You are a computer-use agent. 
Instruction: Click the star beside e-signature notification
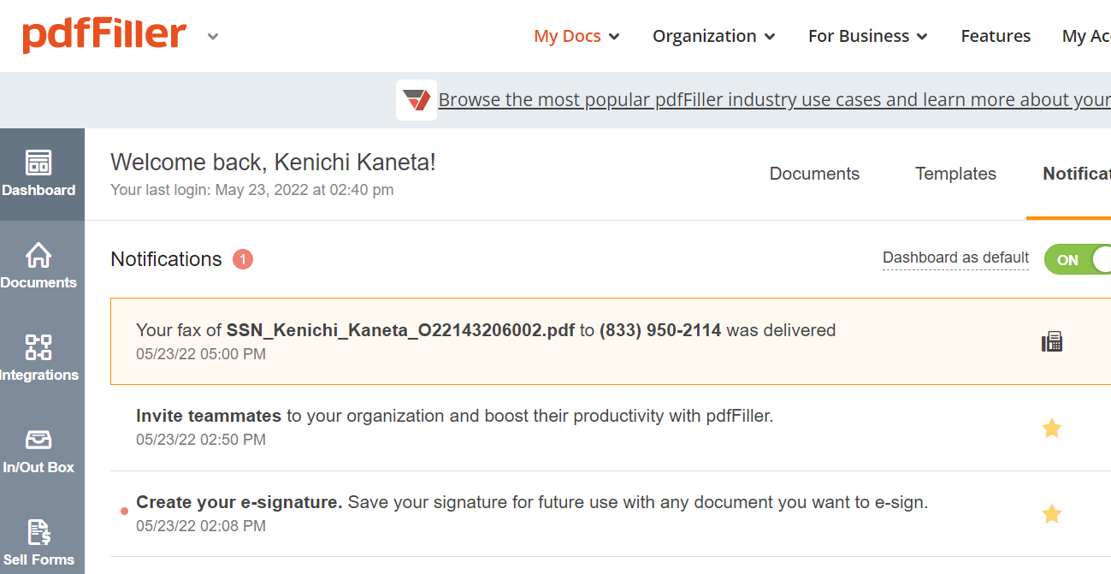click(1052, 514)
